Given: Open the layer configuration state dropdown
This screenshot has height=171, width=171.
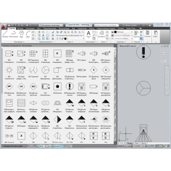Looking at the screenshot, I should click(70, 35).
